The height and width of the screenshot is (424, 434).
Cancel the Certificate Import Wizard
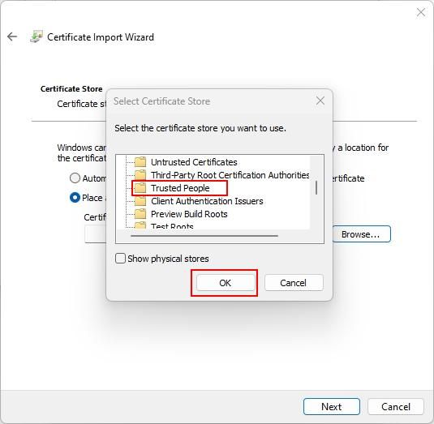396,407
